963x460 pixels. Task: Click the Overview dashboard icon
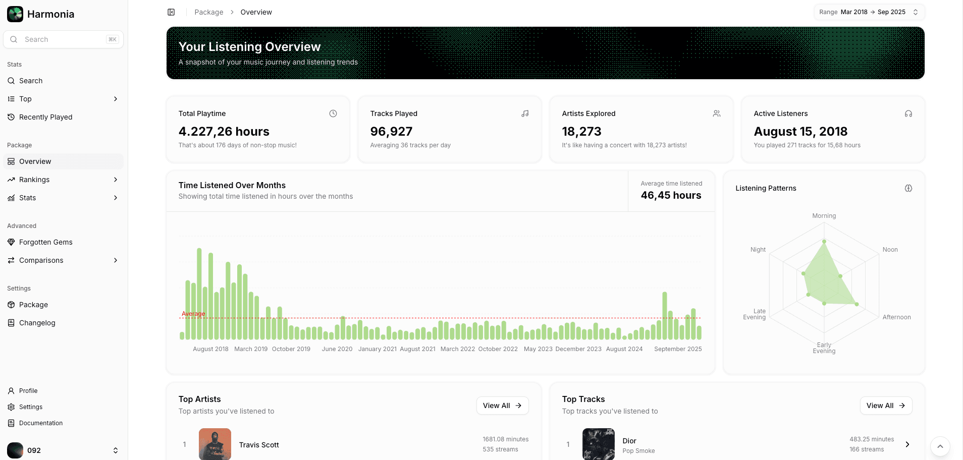[11, 161]
